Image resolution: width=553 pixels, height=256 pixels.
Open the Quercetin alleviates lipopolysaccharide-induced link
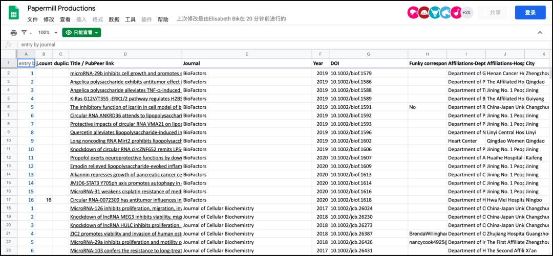pos(126,133)
